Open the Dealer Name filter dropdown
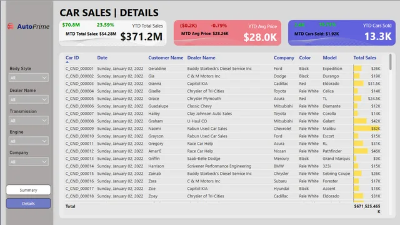 pos(29,99)
